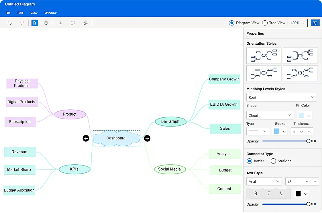The width and height of the screenshot is (322, 213).
Task: Open the Window menu
Action: coord(50,13)
